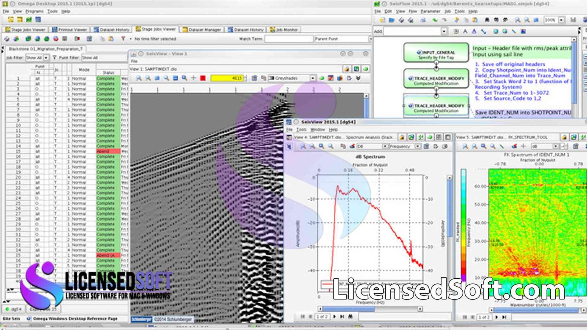
Task: Click the dg54 status indicator at bottom left
Action: 14,309
